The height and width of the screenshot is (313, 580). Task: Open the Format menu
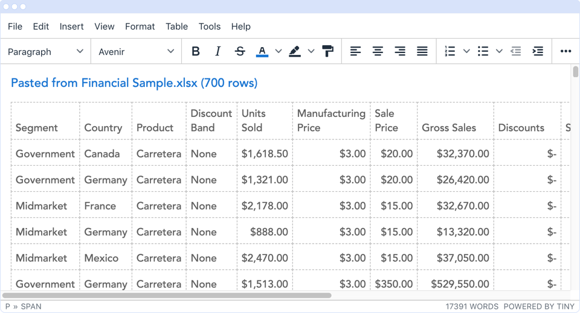point(140,27)
